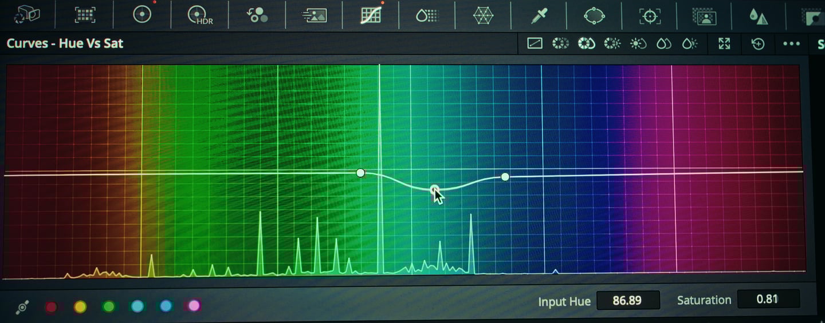Expand the curves panel to full view
The image size is (825, 323).
pyautogui.click(x=724, y=43)
